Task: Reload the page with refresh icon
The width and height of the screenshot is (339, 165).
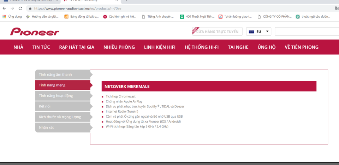Action: pos(20,8)
